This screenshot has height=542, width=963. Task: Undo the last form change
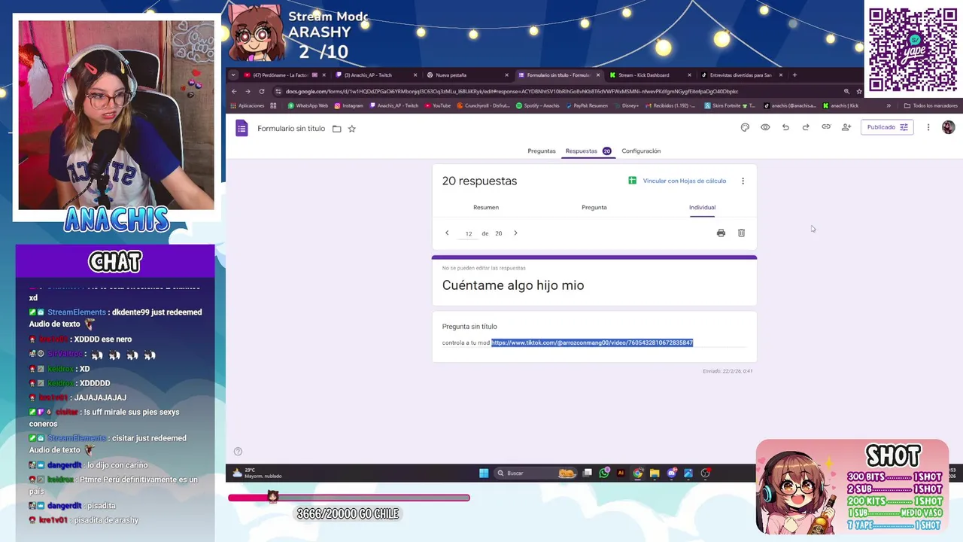785,127
